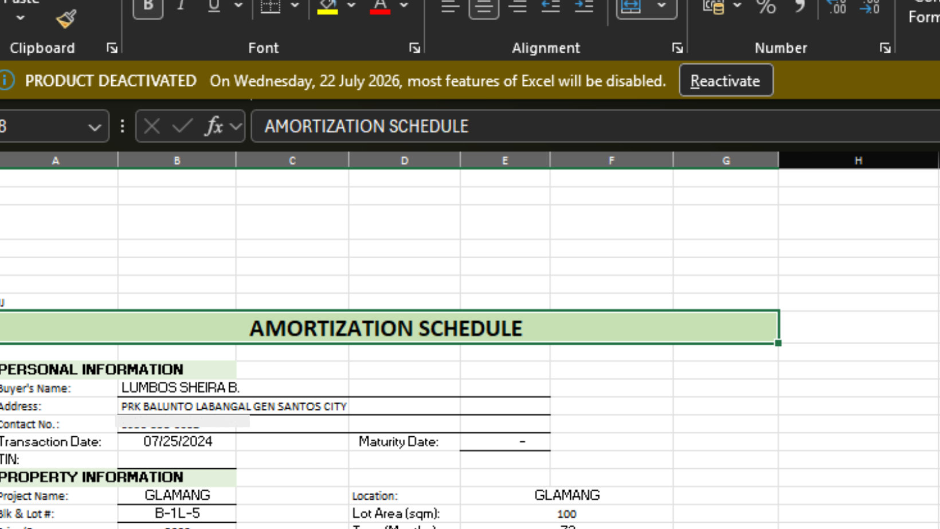This screenshot has width=940, height=529.
Task: Select the AMORTIZATION SCHEDULE title cell
Action: 389,327
